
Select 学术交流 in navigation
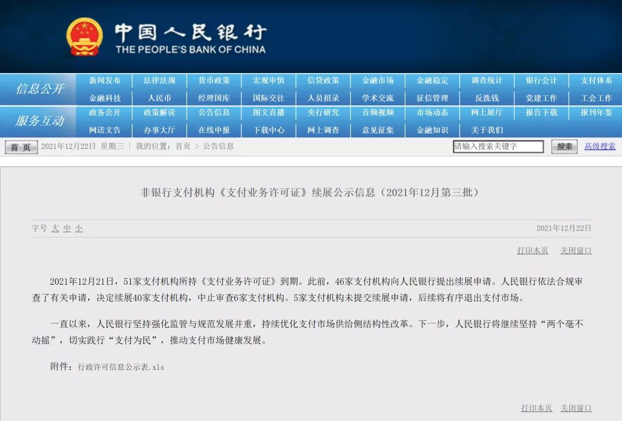click(x=378, y=98)
